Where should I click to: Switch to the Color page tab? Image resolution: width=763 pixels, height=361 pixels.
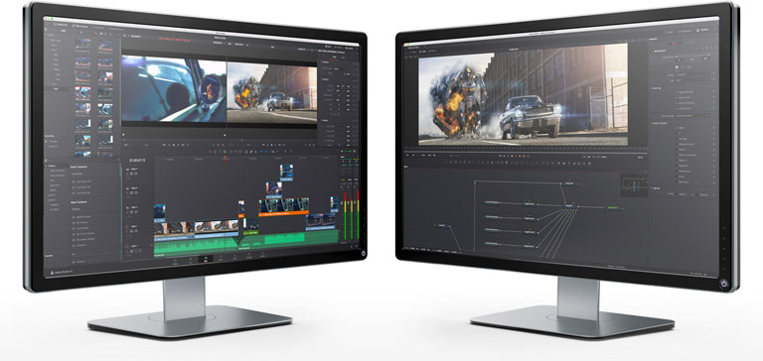[x=234, y=258]
